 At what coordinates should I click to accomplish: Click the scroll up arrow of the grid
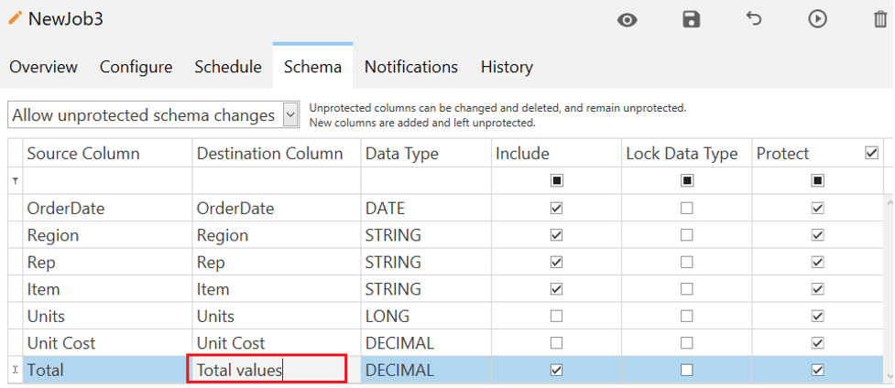coord(889,201)
